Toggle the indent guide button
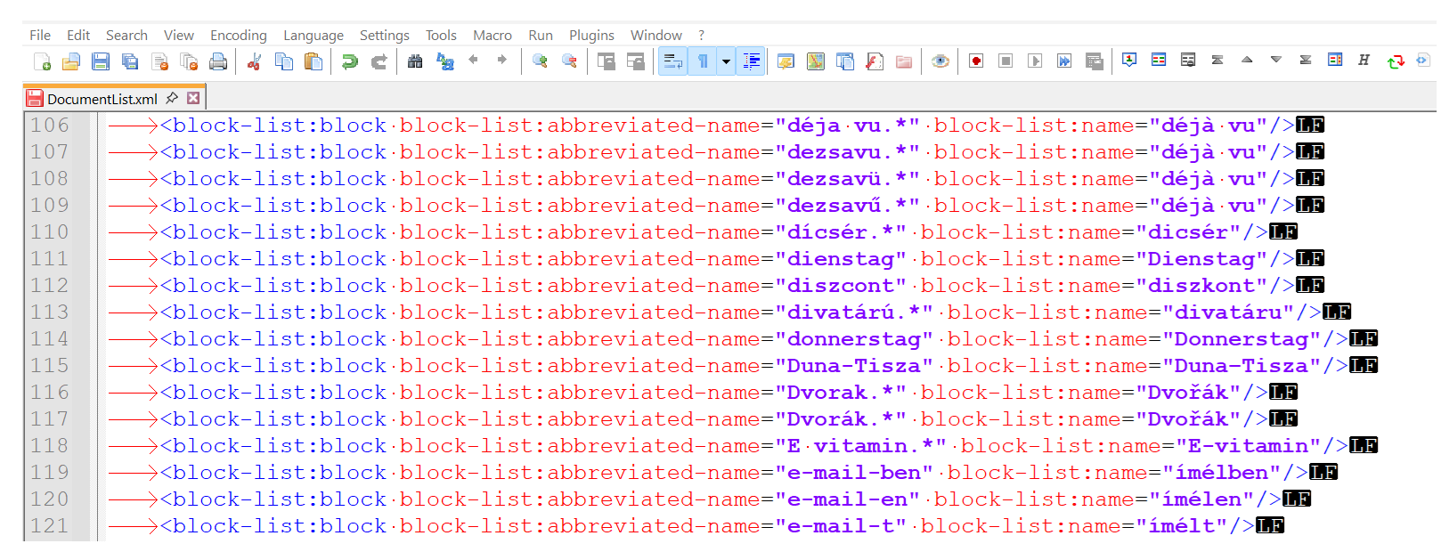Image resolution: width=1449 pixels, height=560 pixels. (752, 61)
